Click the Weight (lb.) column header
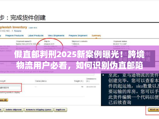 click(x=78, y=81)
